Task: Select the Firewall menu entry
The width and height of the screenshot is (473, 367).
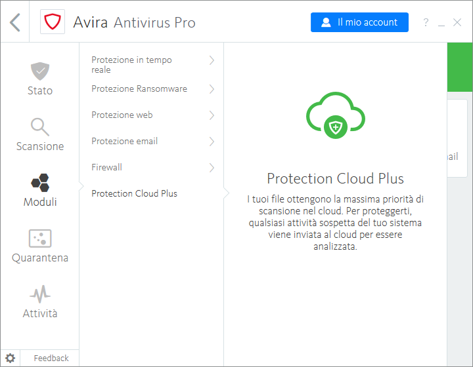Action: click(x=106, y=167)
